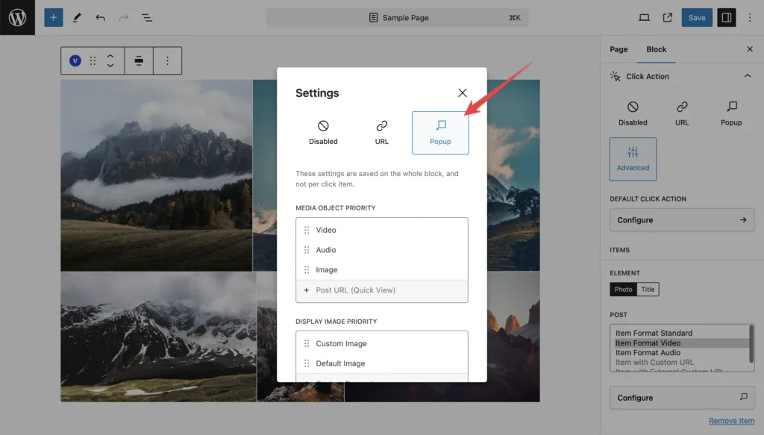The height and width of the screenshot is (435, 764).
Task: Save the page
Action: coord(696,18)
